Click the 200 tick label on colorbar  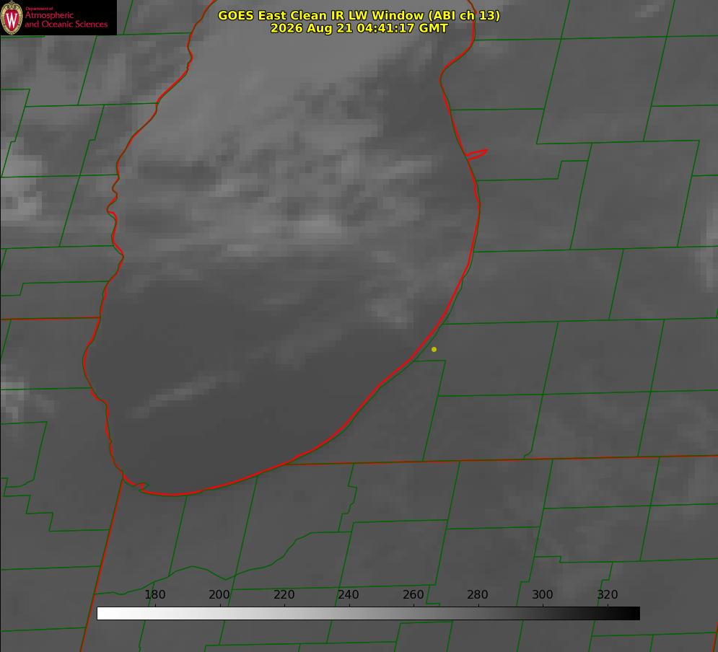(x=219, y=594)
